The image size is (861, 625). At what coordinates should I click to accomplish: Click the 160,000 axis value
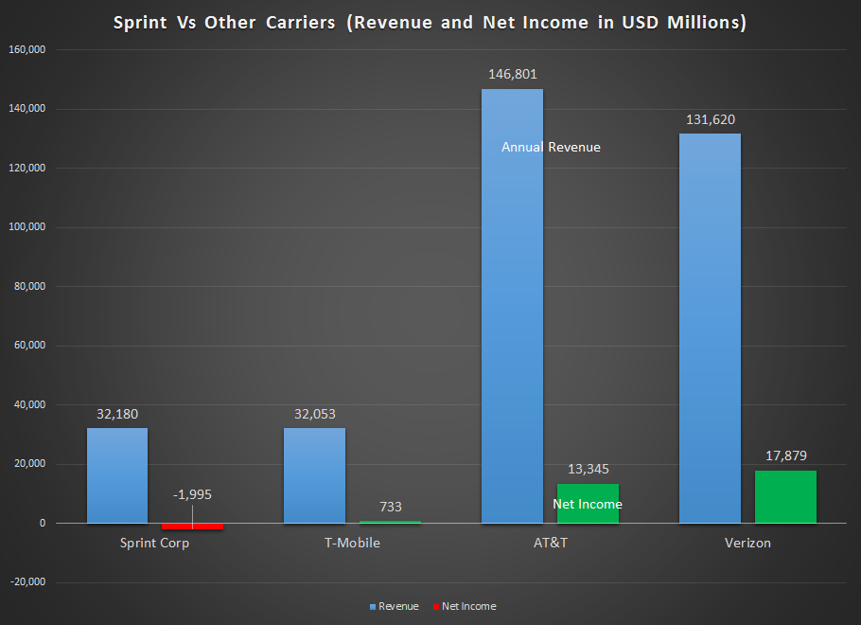26,49
